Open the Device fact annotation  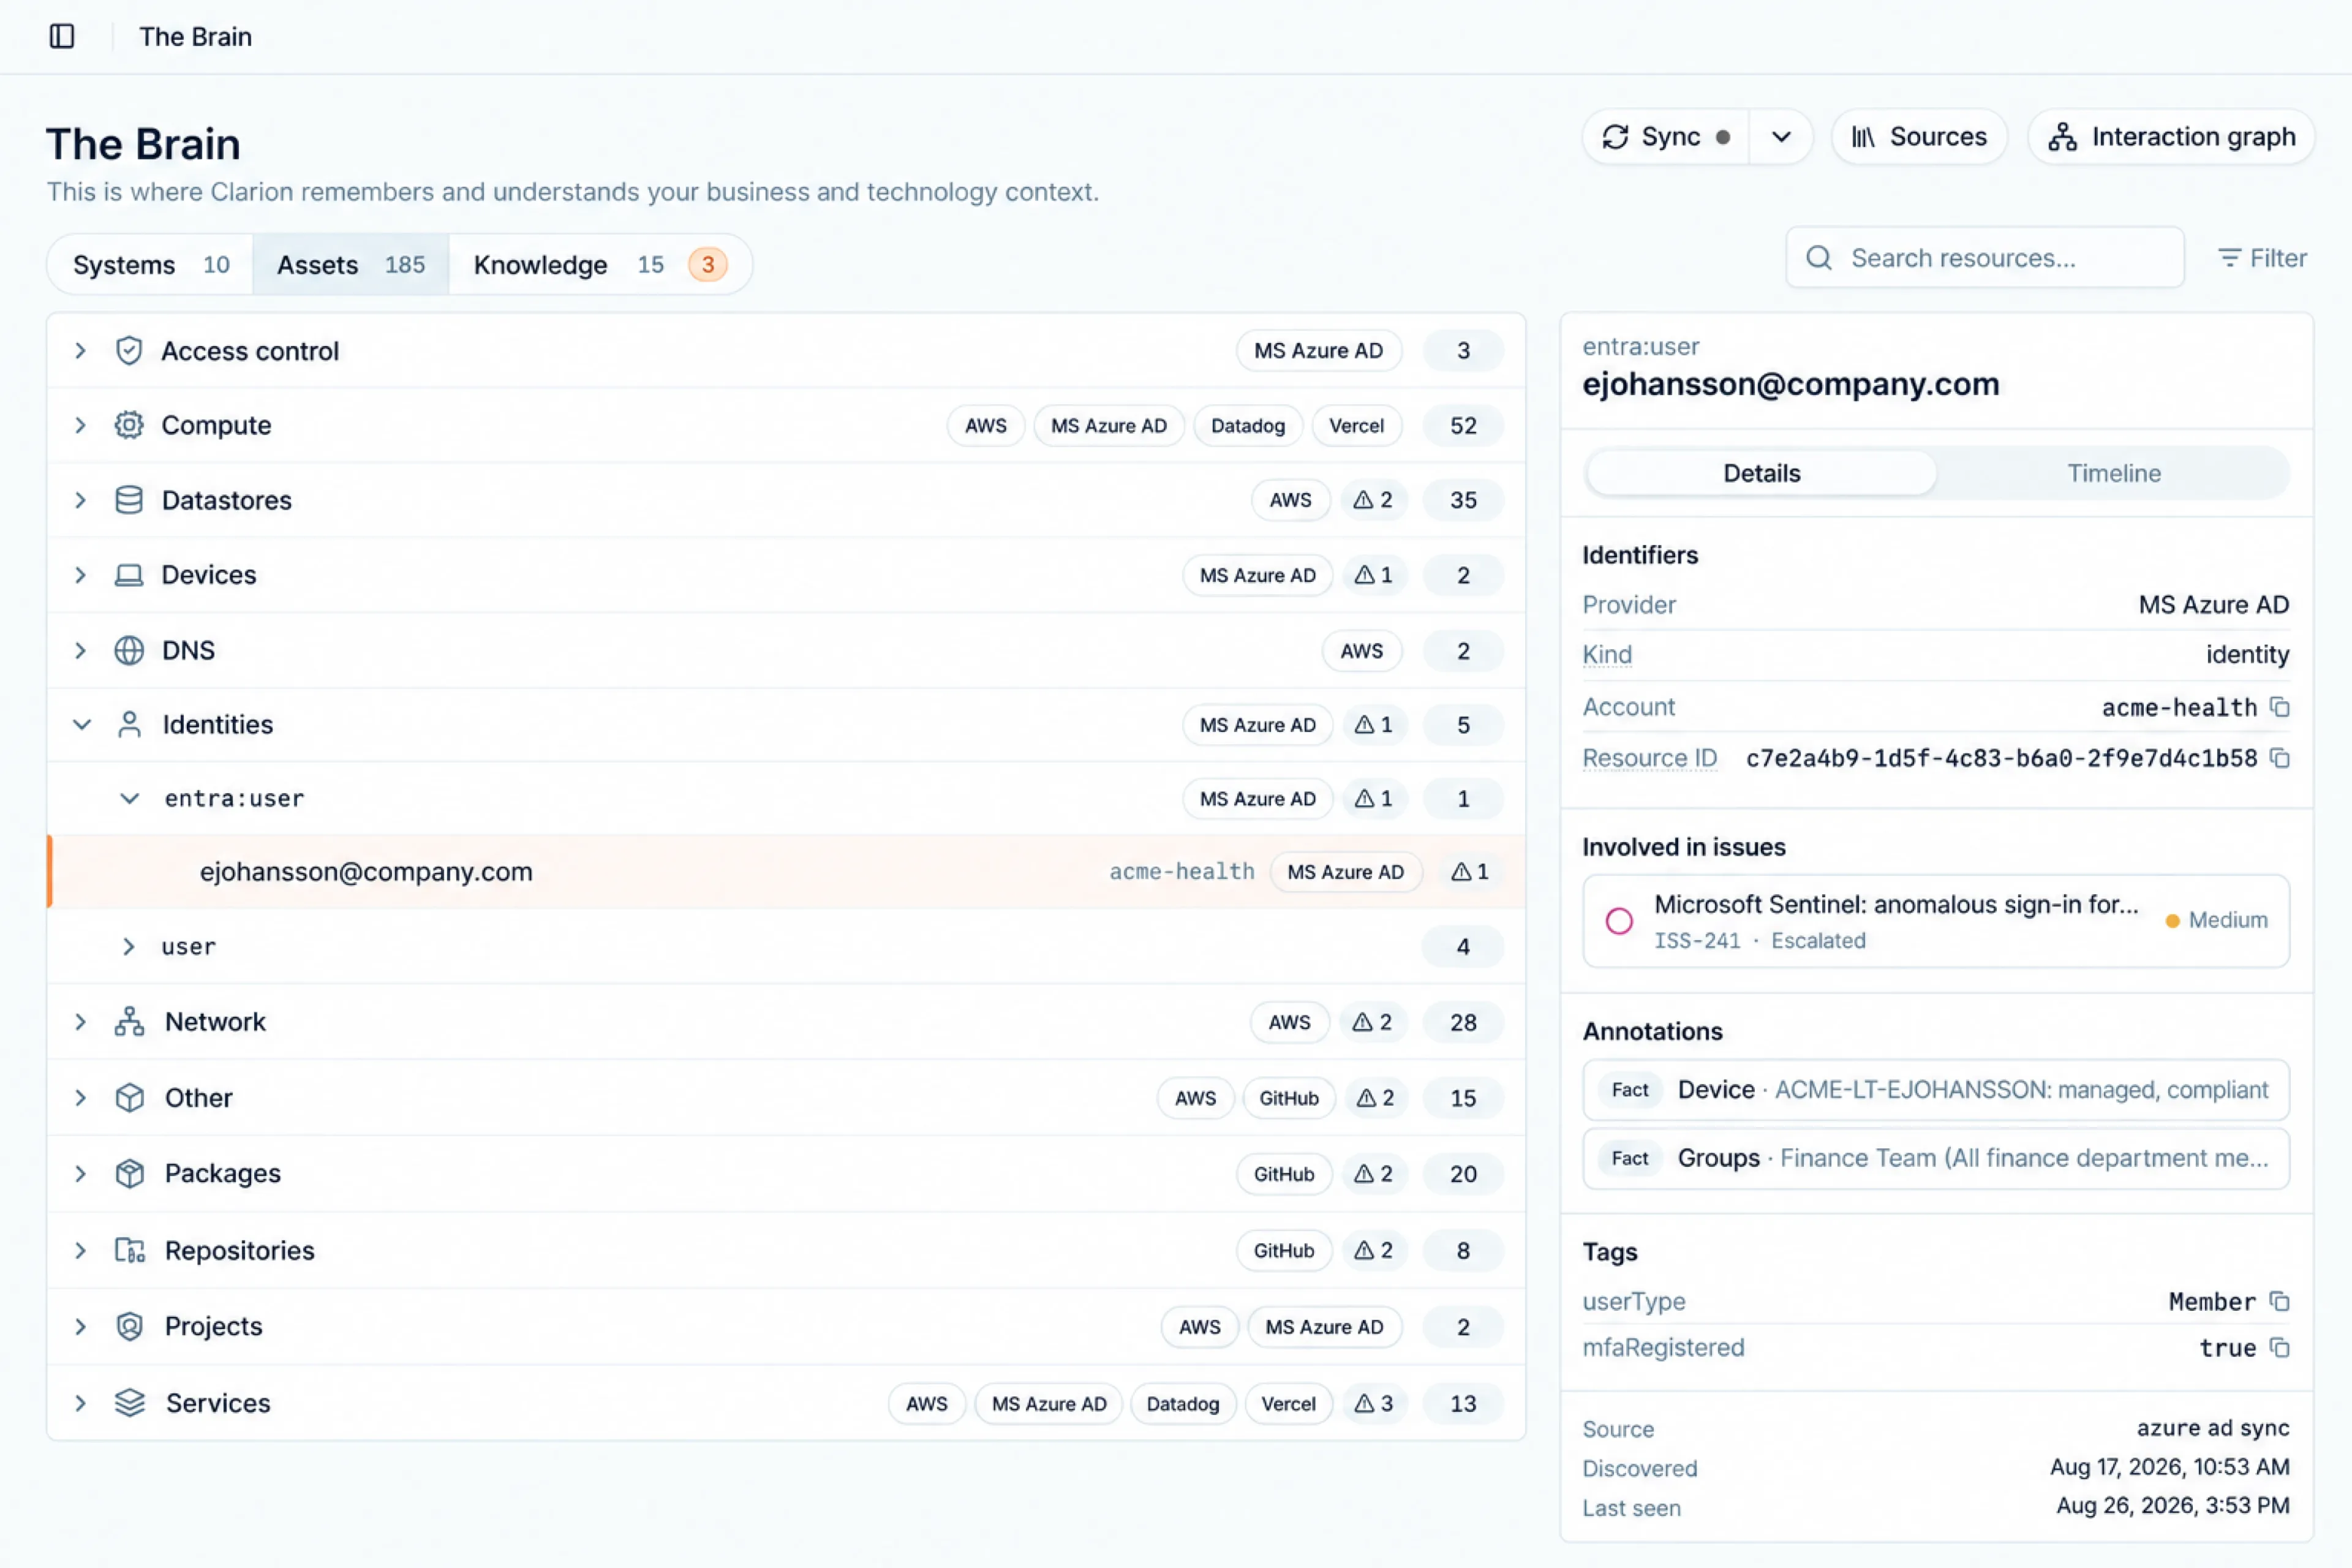click(x=1936, y=1090)
